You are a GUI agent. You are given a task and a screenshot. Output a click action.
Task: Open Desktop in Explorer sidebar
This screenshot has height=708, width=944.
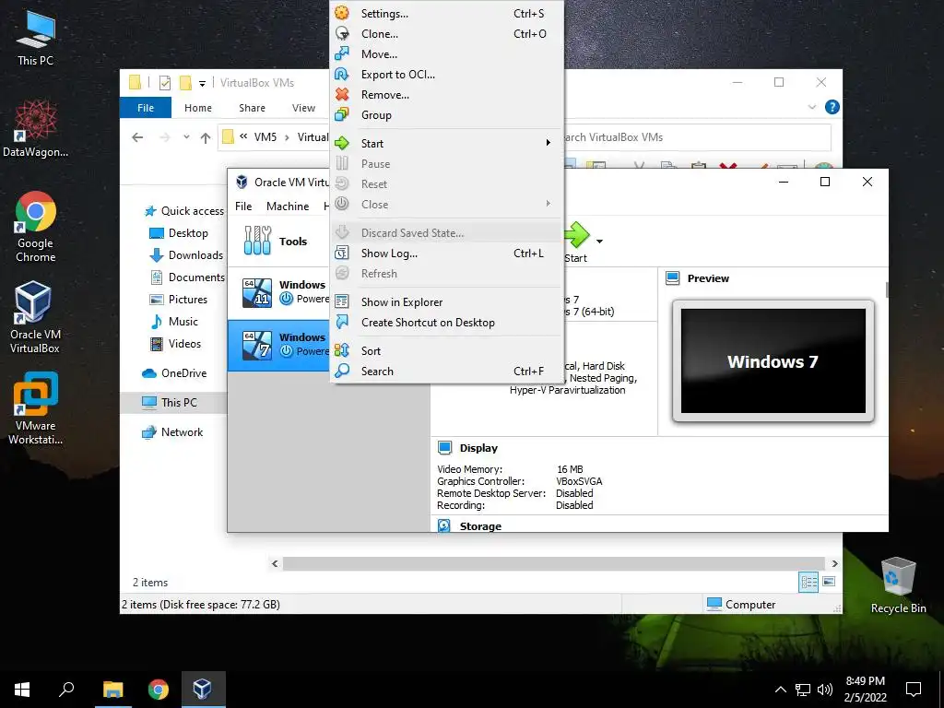pos(180,233)
